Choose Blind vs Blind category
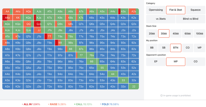 pyautogui.click(x=190, y=19)
